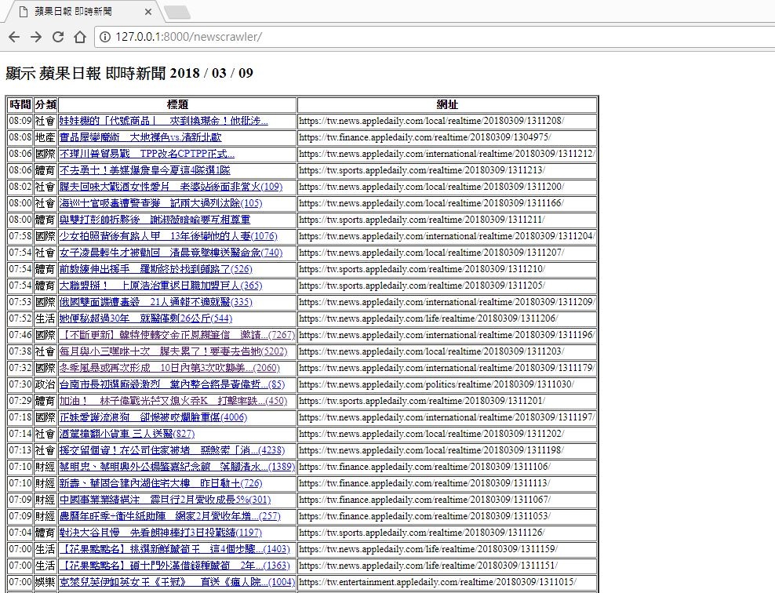Open the headline ending with (109)
Screen dimensions: 775x593
tap(171, 187)
